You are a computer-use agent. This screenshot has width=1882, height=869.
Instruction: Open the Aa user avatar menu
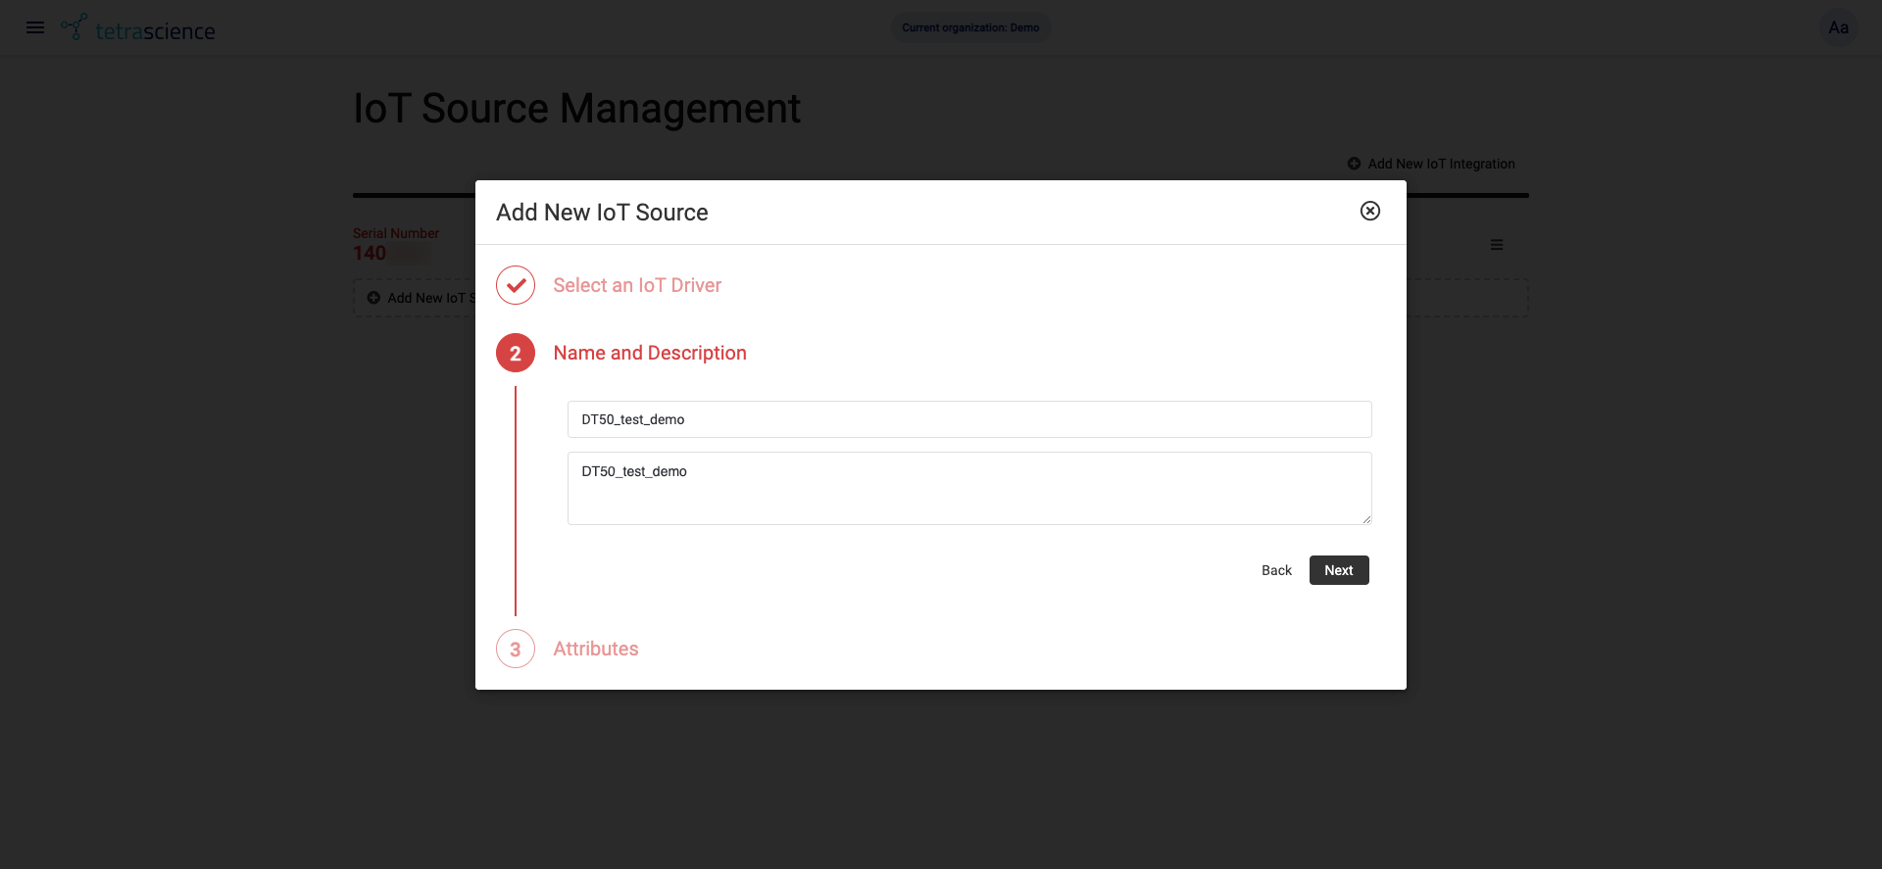click(x=1838, y=27)
